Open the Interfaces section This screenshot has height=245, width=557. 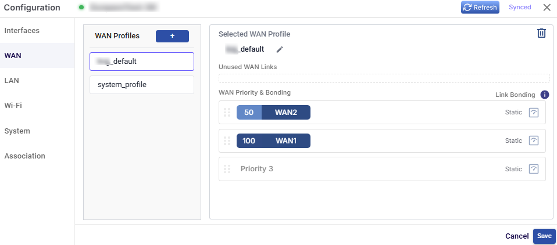pos(22,30)
